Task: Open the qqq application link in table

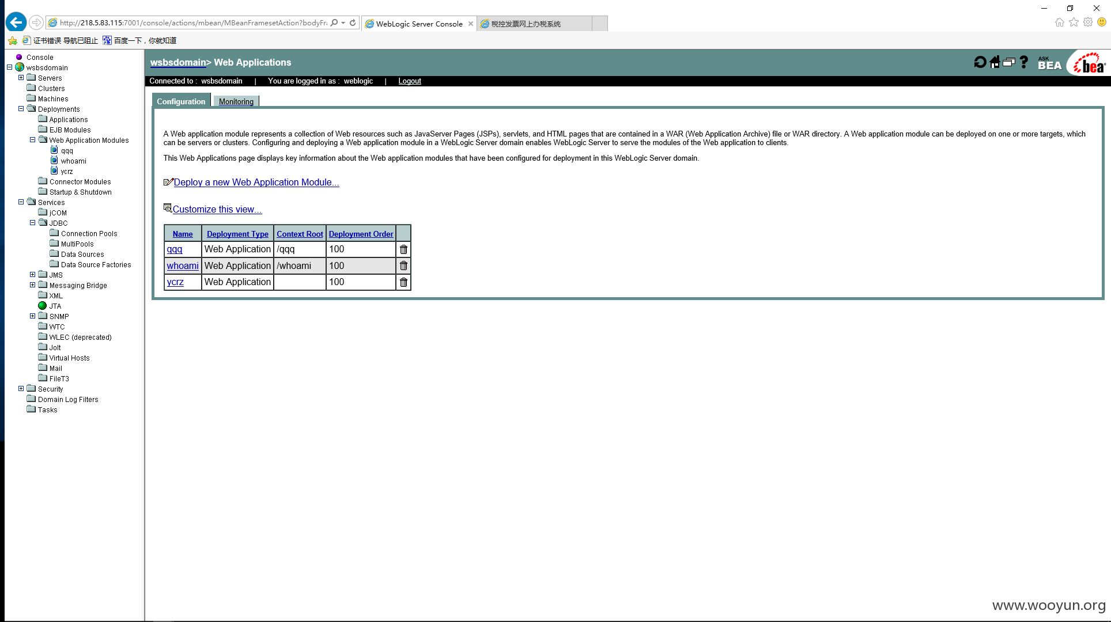Action: click(175, 249)
